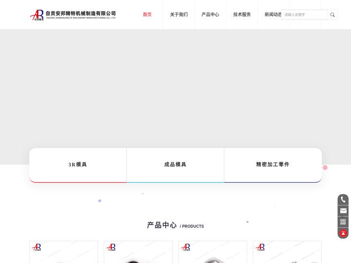Select the 精密加工零件 category card

tap(273, 165)
